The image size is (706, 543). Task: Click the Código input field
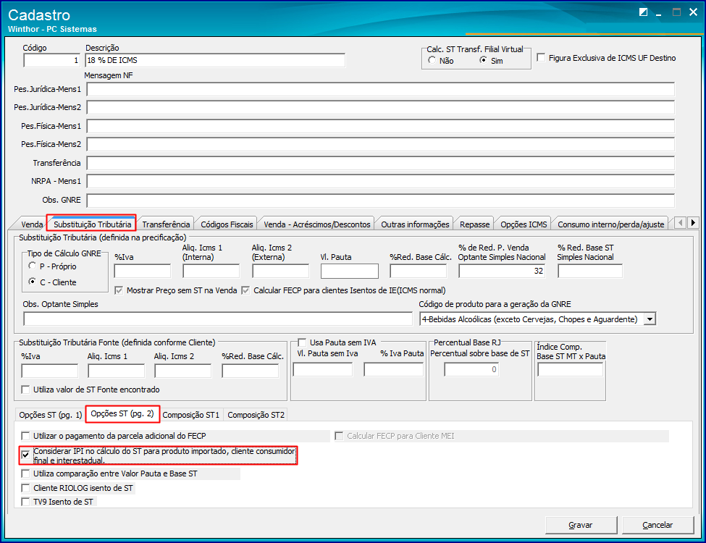[52, 60]
